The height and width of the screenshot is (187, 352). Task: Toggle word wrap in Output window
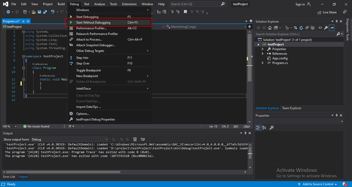coord(143,139)
